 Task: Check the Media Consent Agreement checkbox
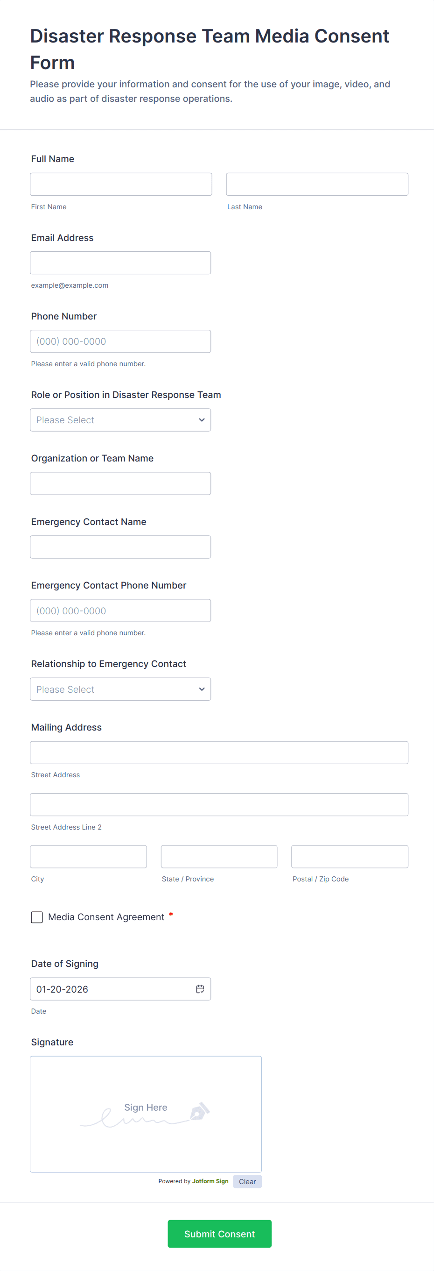point(37,917)
